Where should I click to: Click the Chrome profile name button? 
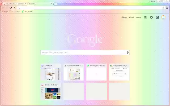click(x=153, y=1)
